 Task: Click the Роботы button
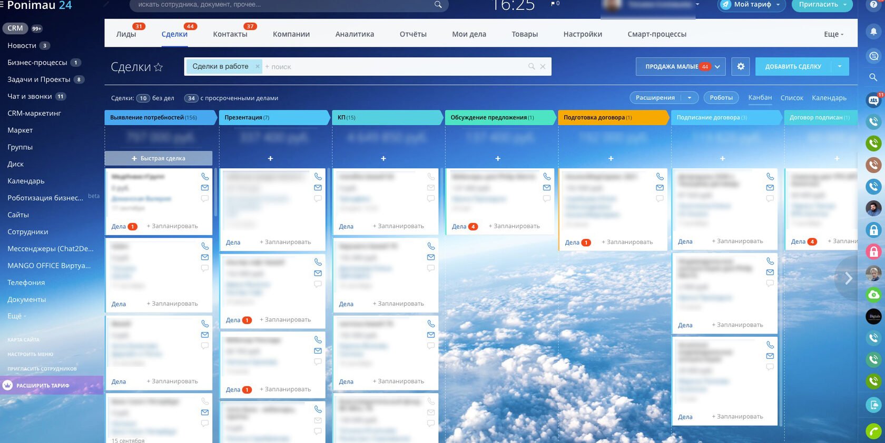tap(721, 98)
